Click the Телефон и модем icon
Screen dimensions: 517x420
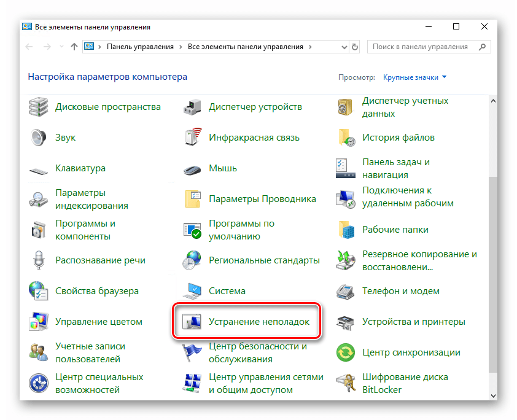pyautogui.click(x=345, y=292)
